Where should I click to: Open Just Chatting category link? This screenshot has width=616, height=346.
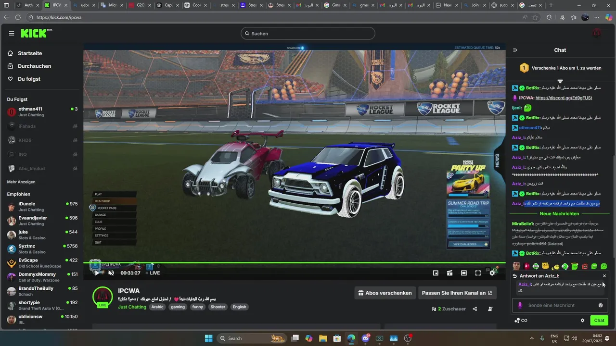coord(132,307)
